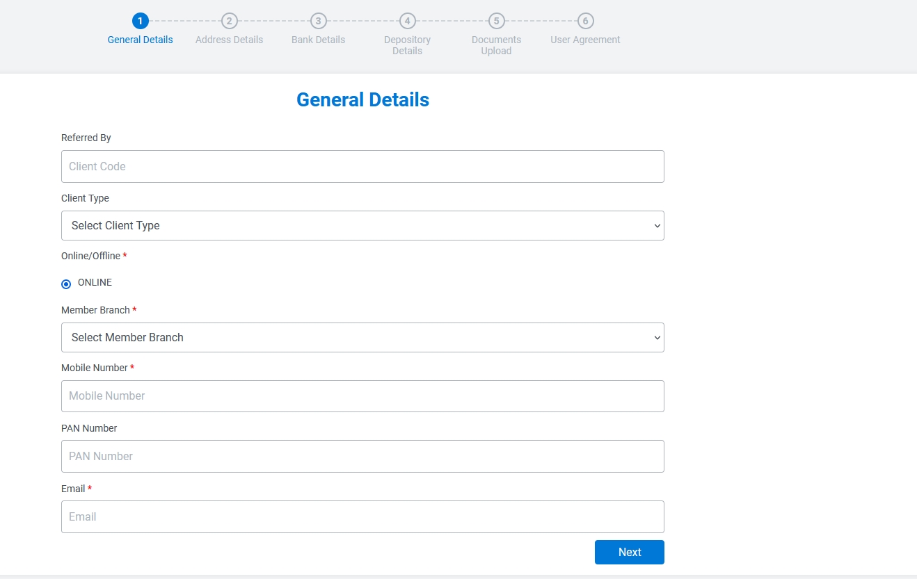
Task: Click the Next button
Action: [x=629, y=552]
